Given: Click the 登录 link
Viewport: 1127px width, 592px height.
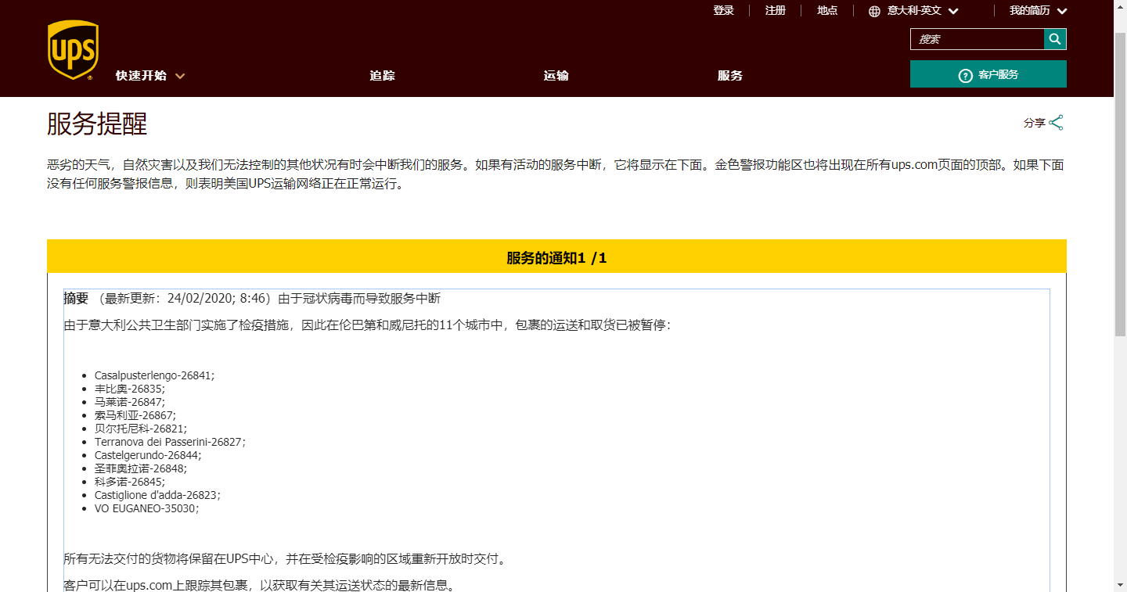Looking at the screenshot, I should click(x=723, y=11).
